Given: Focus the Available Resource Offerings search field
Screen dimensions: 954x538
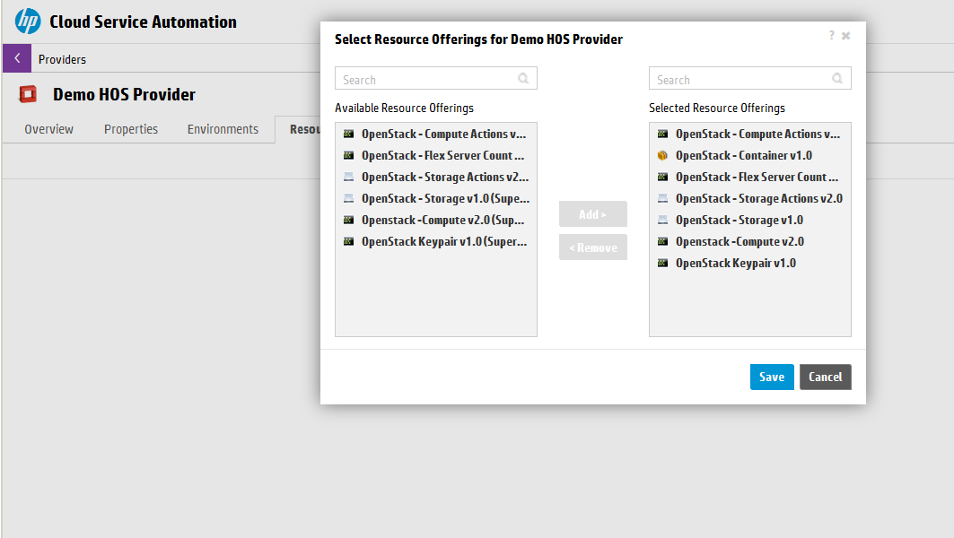Looking at the screenshot, I should coord(435,78).
